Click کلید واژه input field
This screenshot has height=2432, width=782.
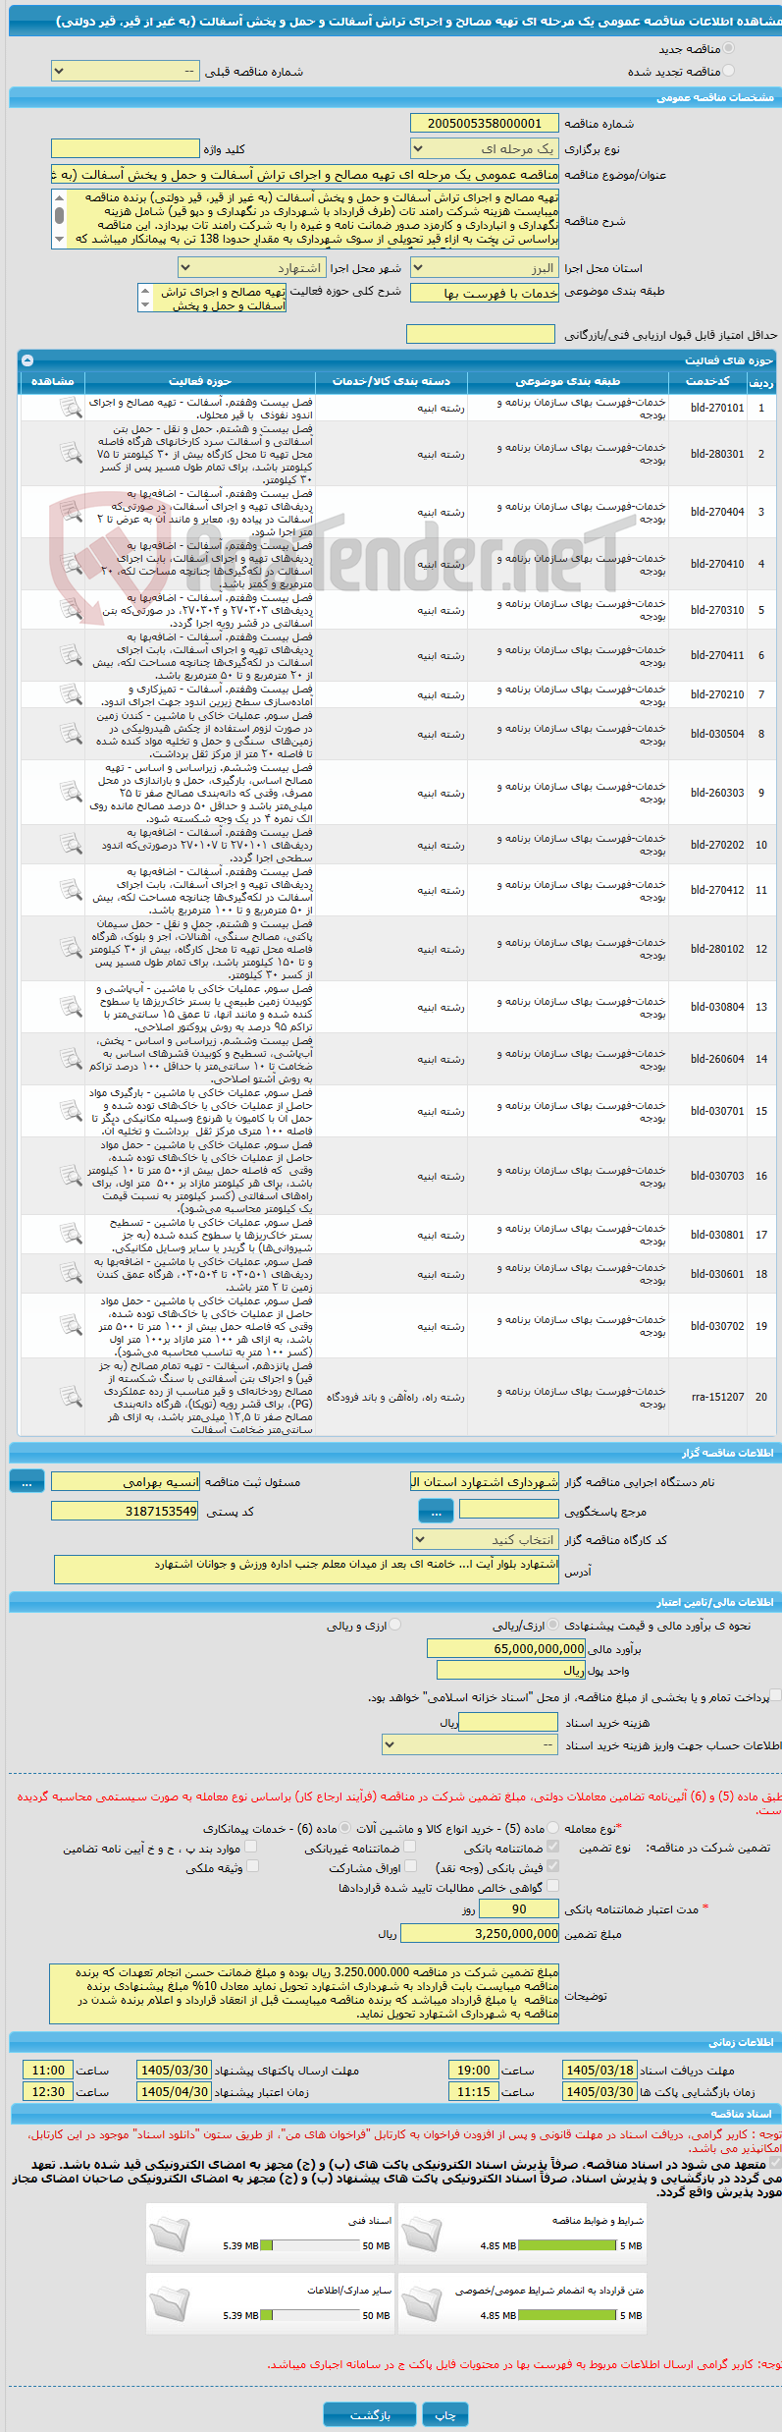point(126,148)
